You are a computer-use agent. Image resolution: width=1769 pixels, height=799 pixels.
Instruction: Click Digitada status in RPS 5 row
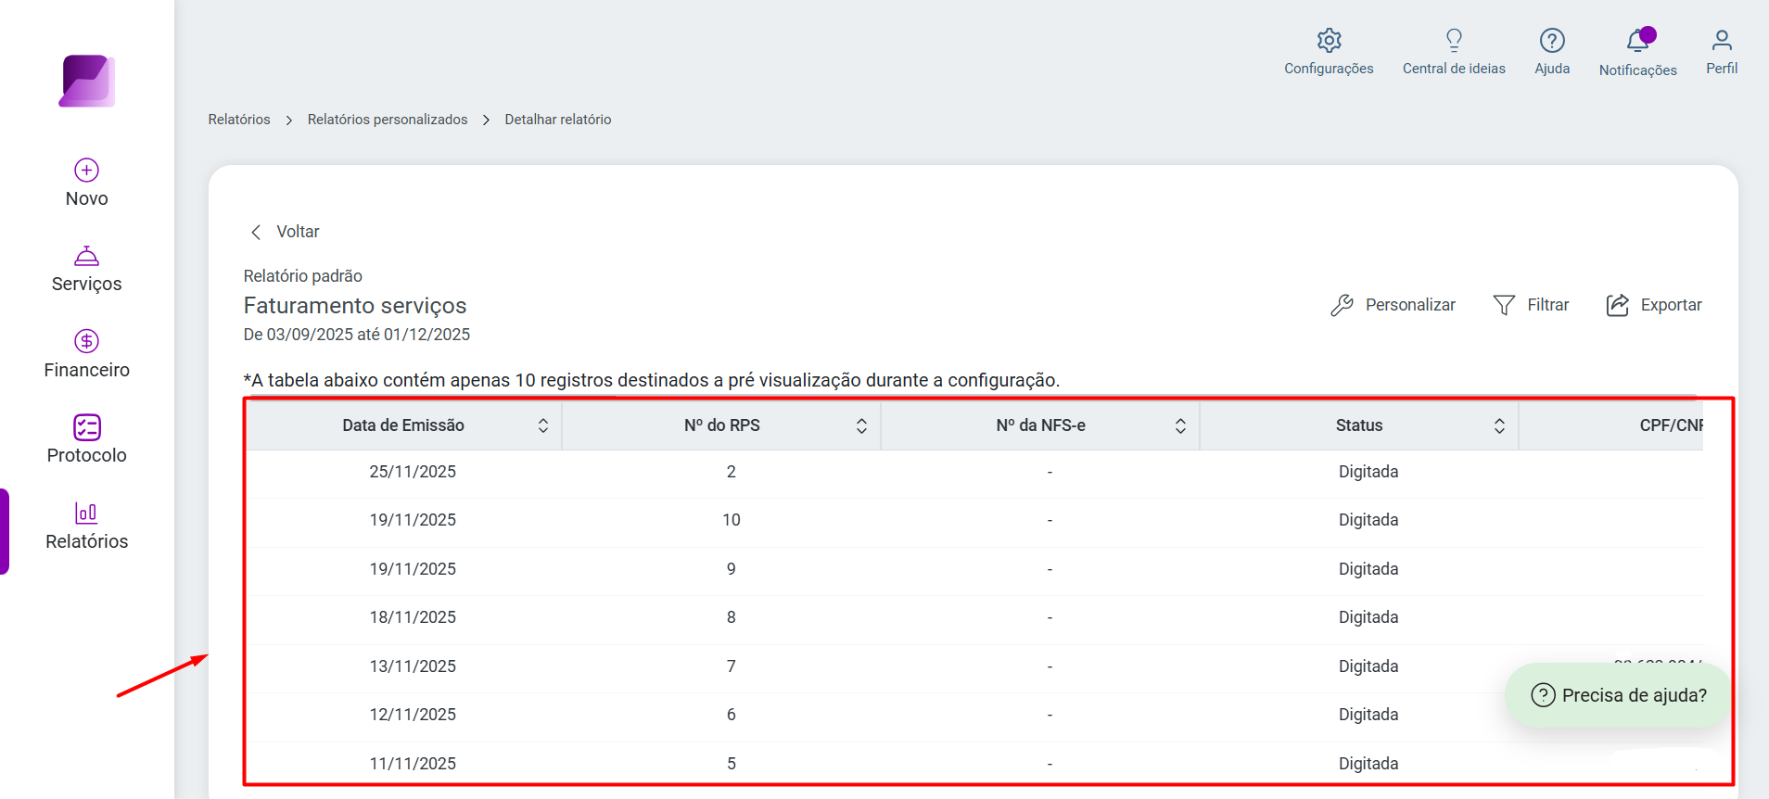pos(1368,764)
